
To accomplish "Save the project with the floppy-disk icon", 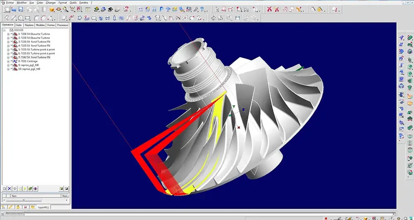I will [x=21, y=9].
